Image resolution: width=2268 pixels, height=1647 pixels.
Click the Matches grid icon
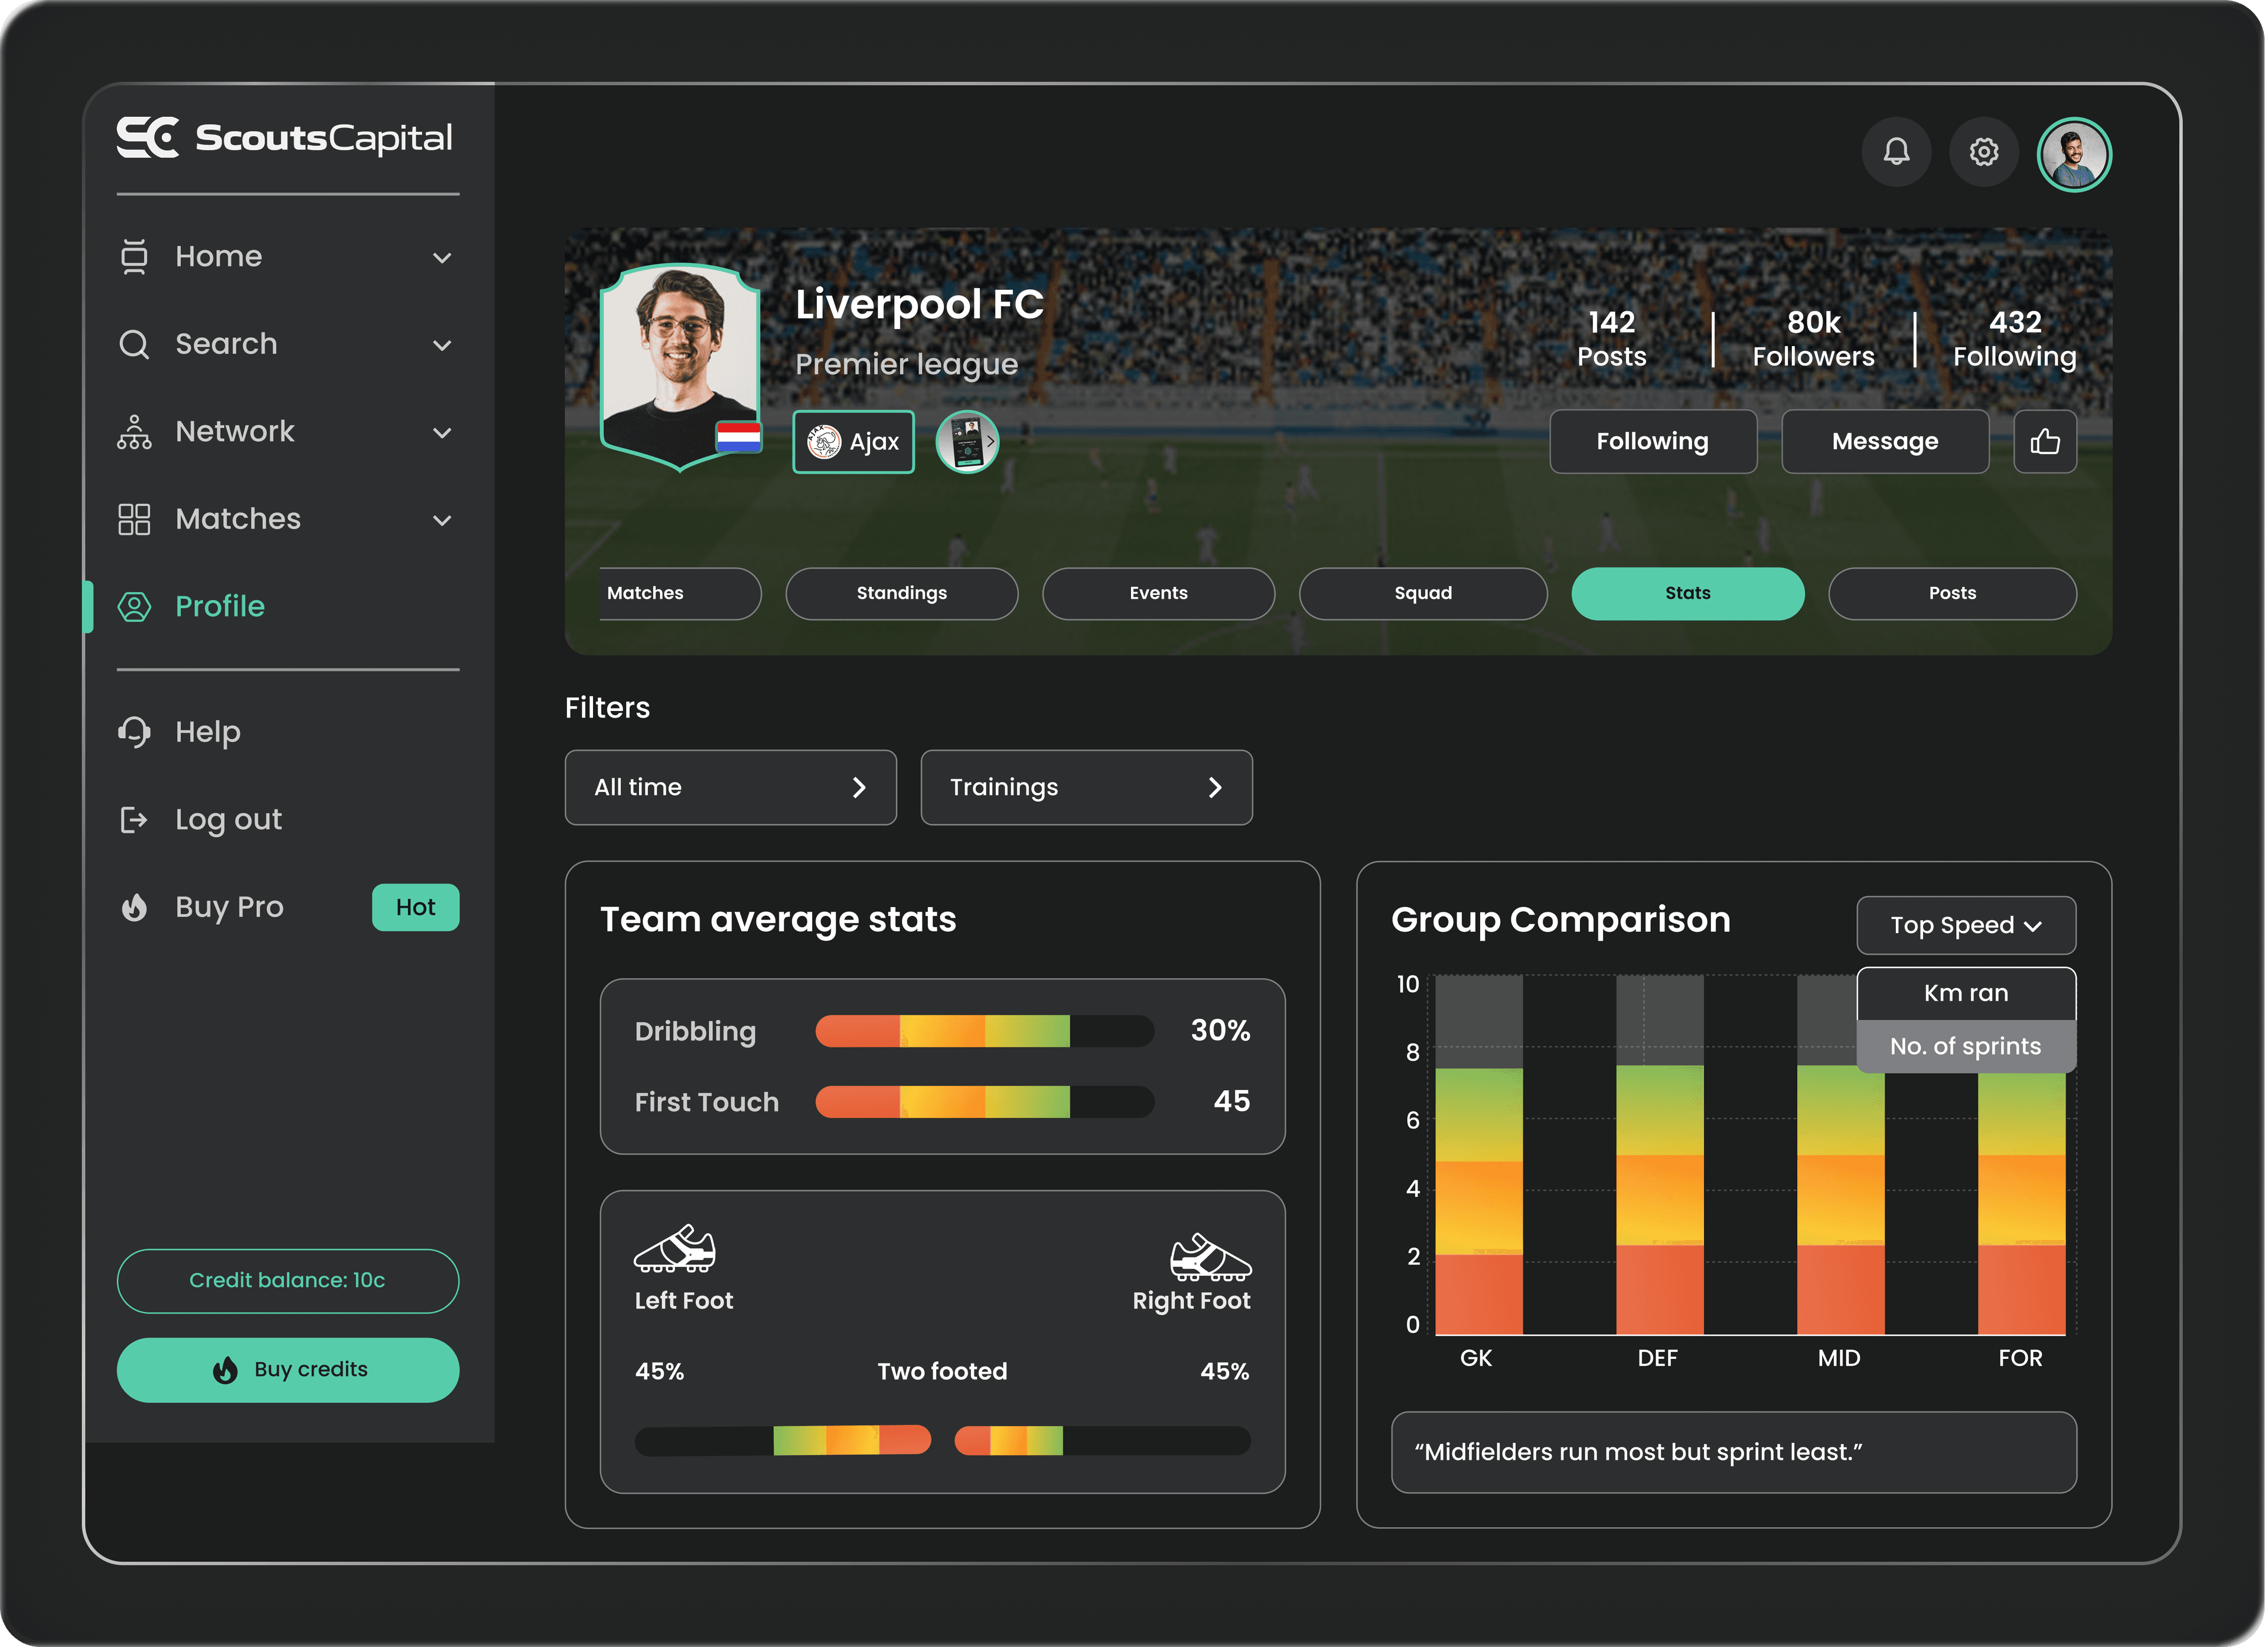[134, 519]
